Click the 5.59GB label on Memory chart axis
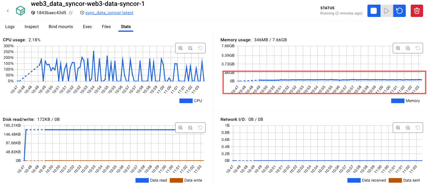Screen dimensions: 428x185 coord(228,55)
